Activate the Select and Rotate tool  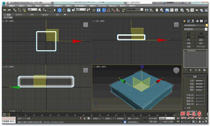(x=64, y=10)
